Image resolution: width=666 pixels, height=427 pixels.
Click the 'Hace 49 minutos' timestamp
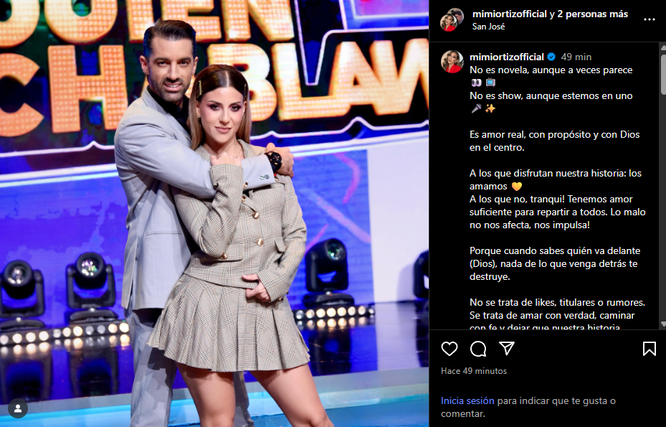point(474,371)
